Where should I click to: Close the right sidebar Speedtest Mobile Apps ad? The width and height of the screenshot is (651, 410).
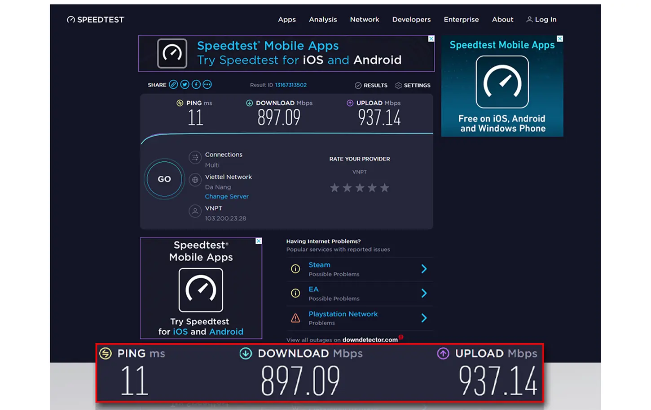(x=559, y=39)
